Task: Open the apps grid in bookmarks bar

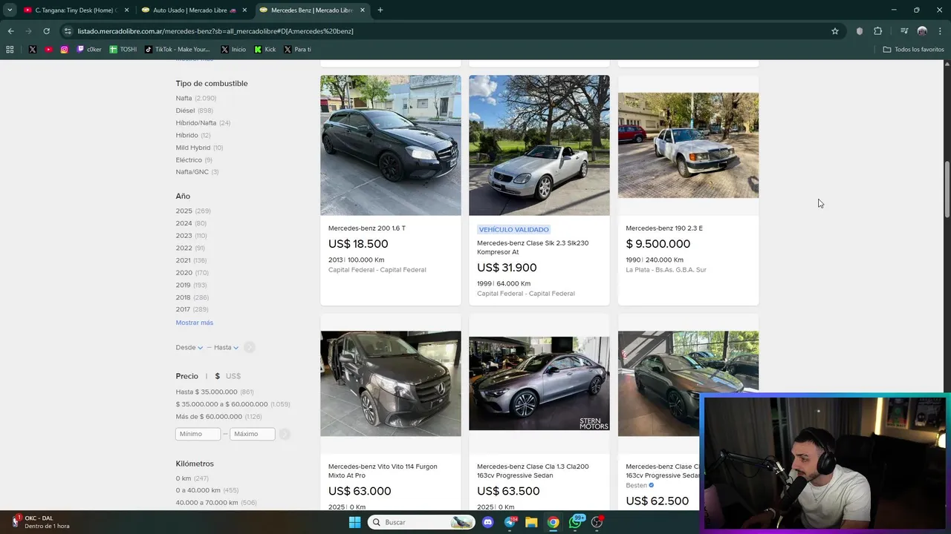Action: point(10,50)
